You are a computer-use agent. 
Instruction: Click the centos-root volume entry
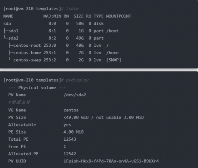27,46
